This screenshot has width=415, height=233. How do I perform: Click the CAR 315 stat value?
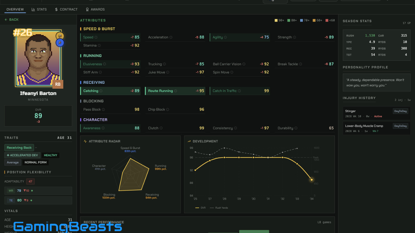(404, 36)
